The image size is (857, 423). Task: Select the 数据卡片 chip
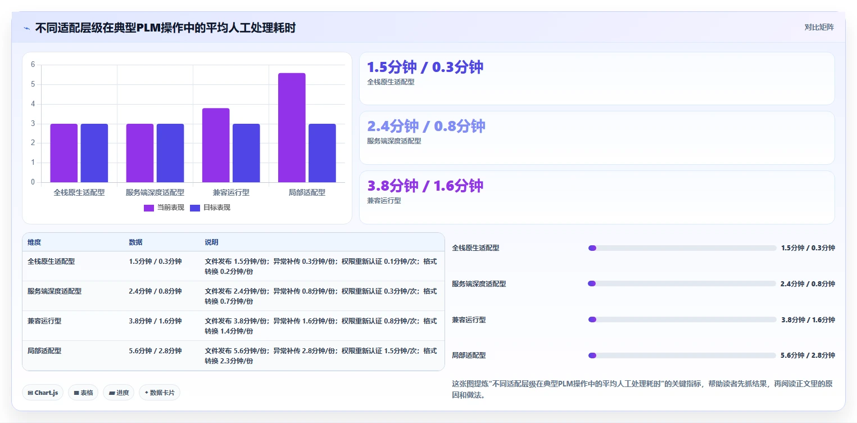[x=160, y=393]
